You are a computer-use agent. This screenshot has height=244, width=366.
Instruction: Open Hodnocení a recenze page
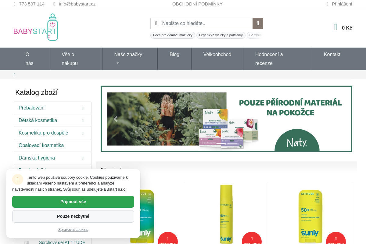pos(278,59)
